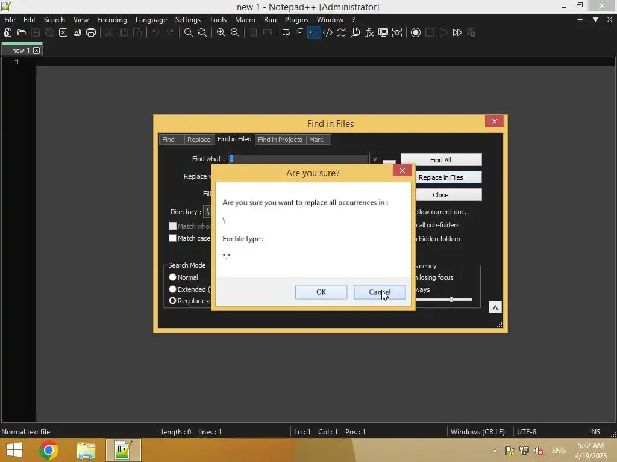Show hidden system tray icons arrow
This screenshot has width=617, height=462.
[x=495, y=451]
